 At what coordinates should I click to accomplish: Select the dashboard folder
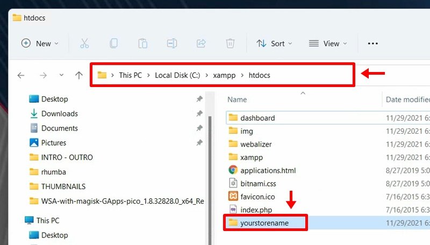tap(257, 118)
